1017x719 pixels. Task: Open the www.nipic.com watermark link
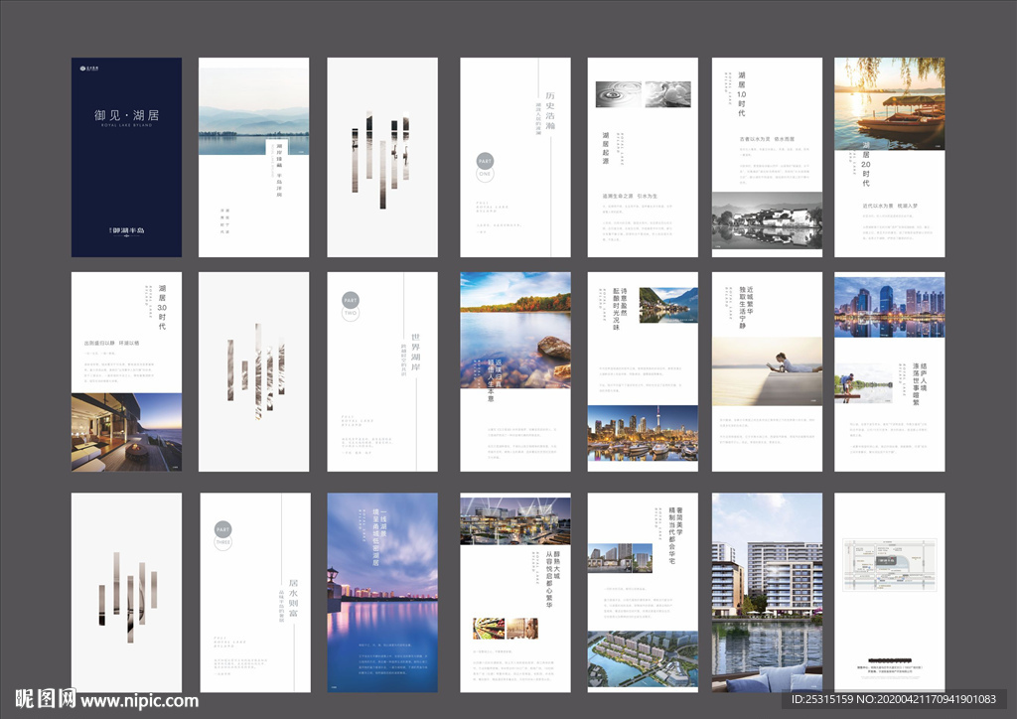(x=139, y=701)
